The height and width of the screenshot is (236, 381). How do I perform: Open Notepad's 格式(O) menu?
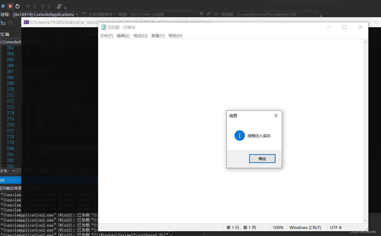pyautogui.click(x=140, y=36)
